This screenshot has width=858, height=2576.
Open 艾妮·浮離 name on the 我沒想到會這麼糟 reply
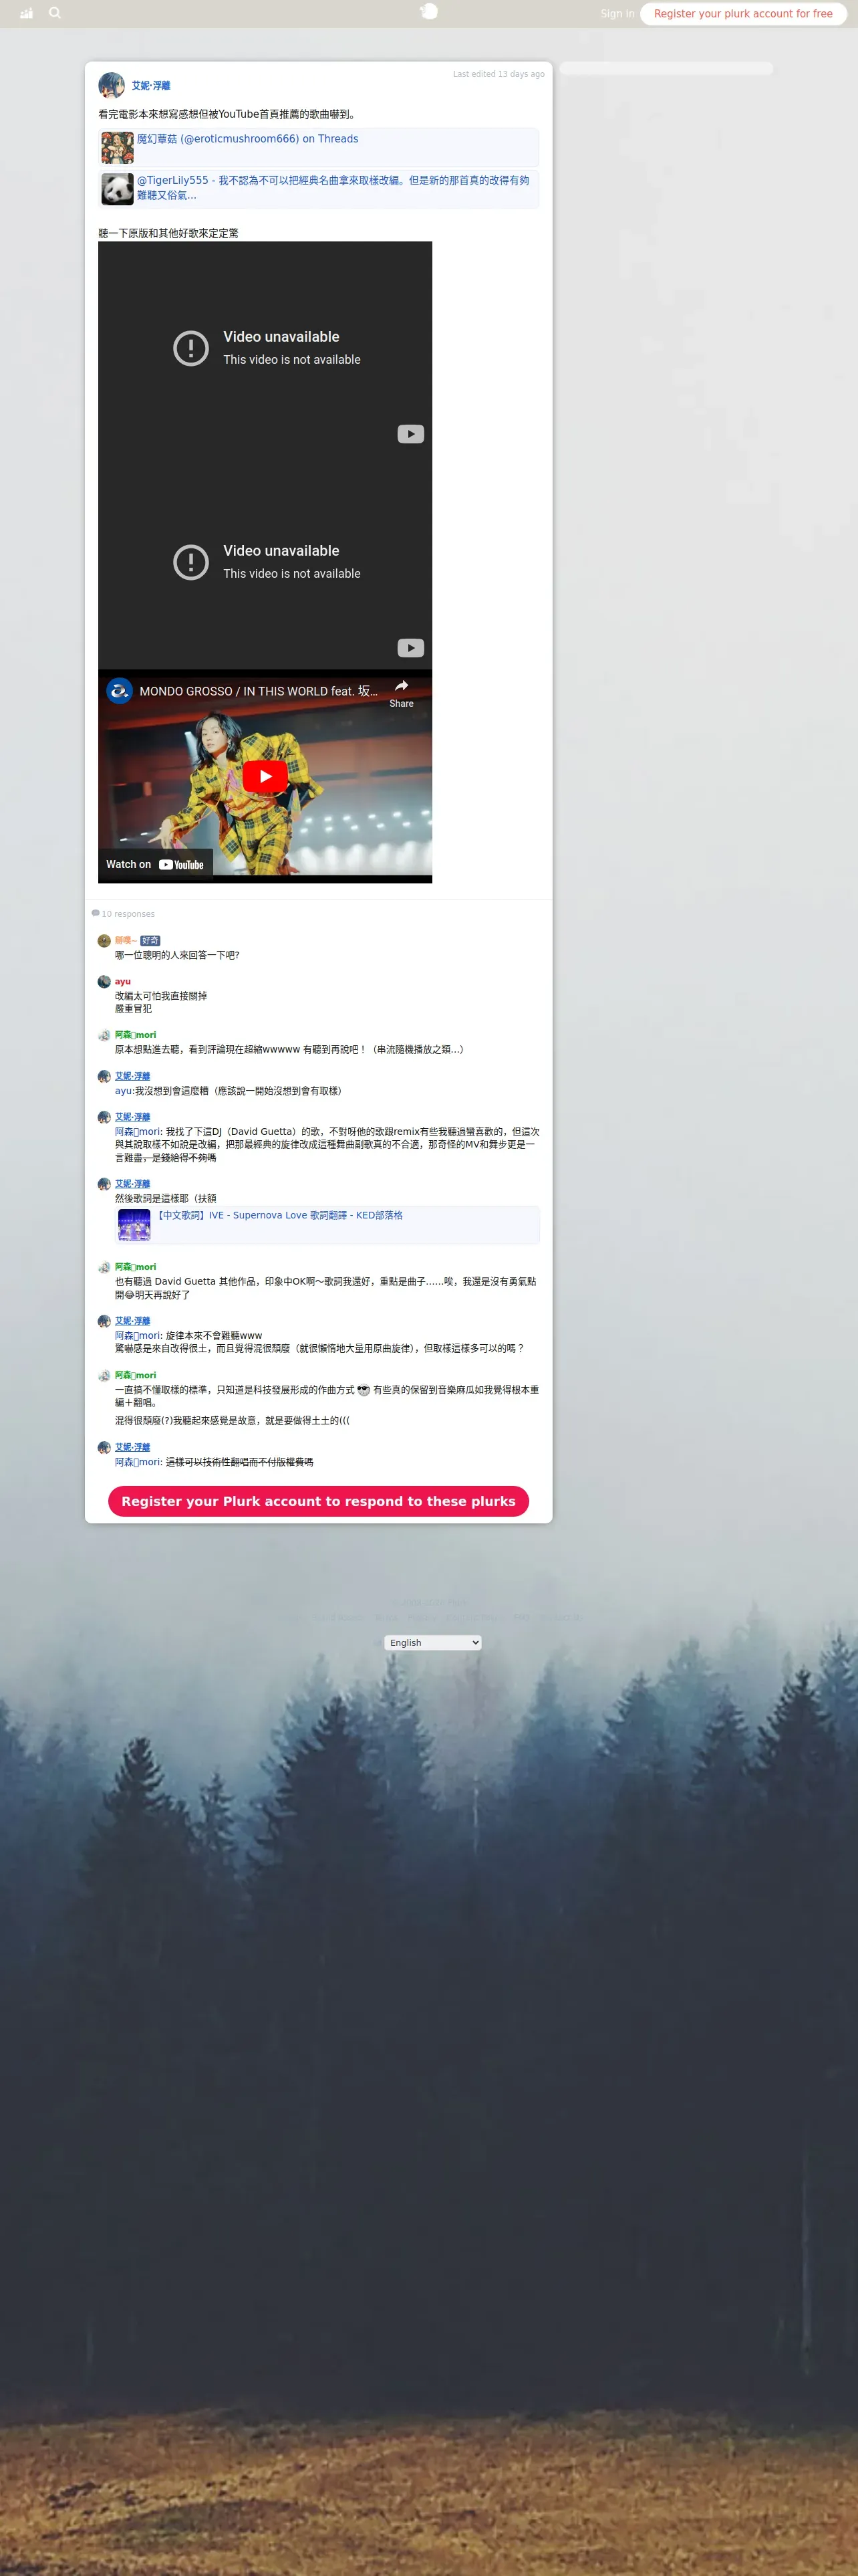pyautogui.click(x=133, y=1076)
